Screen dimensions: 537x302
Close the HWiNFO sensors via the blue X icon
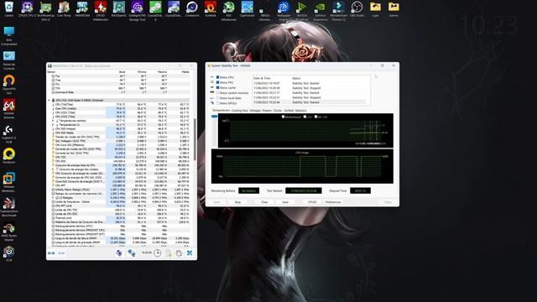click(x=190, y=253)
